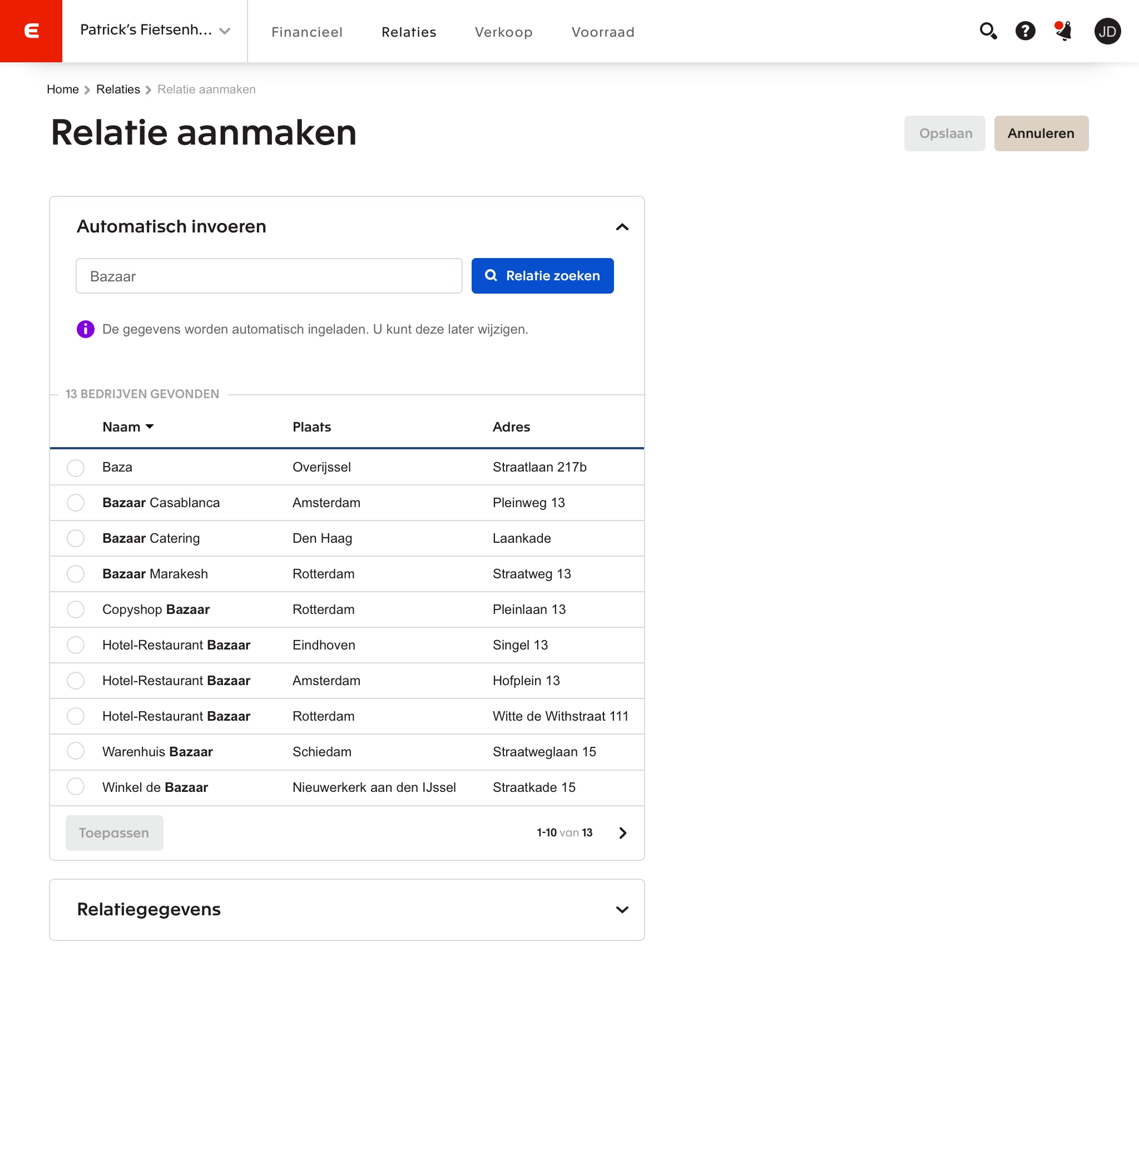Click the global search magnifier icon
Screen dimensions: 1139x1150
tap(987, 31)
